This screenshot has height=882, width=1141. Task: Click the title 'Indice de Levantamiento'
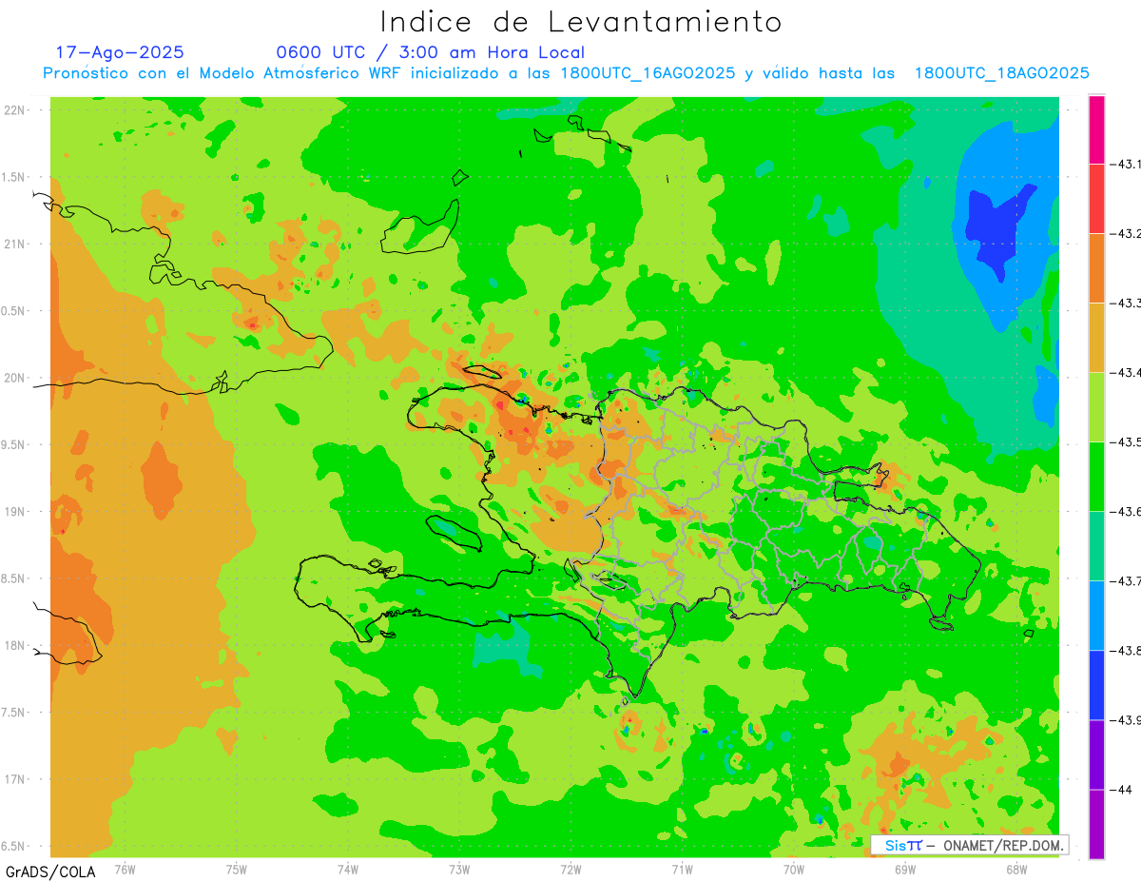click(580, 21)
